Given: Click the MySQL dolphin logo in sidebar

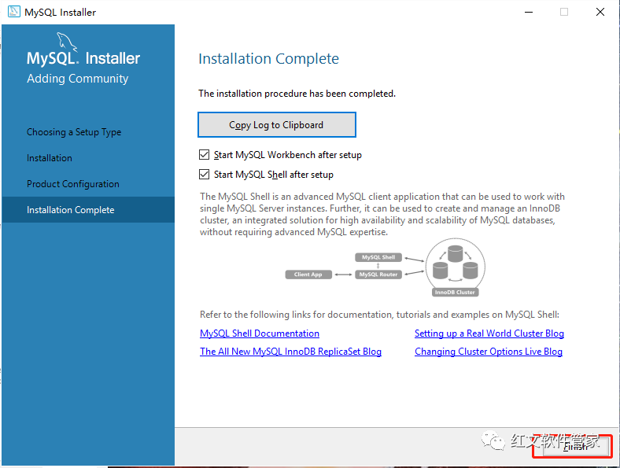Looking at the screenshot, I should pos(66,42).
